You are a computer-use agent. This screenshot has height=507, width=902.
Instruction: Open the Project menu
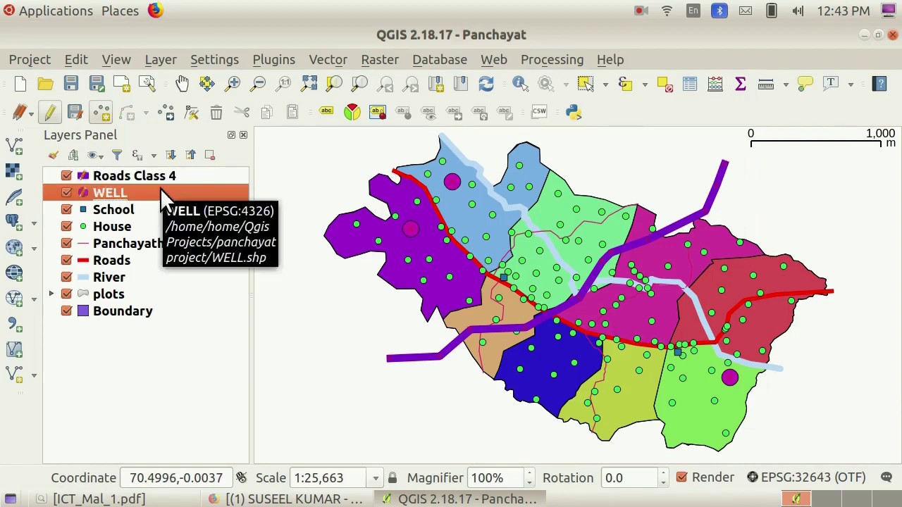pyautogui.click(x=30, y=60)
